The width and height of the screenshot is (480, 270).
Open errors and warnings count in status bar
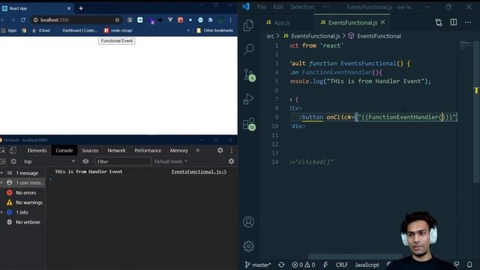point(303,265)
